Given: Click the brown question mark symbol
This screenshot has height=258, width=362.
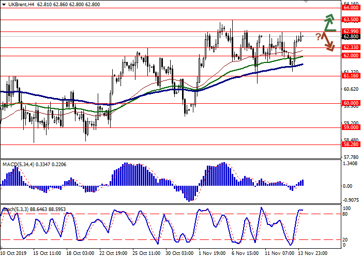Looking at the screenshot, I should (x=318, y=37).
